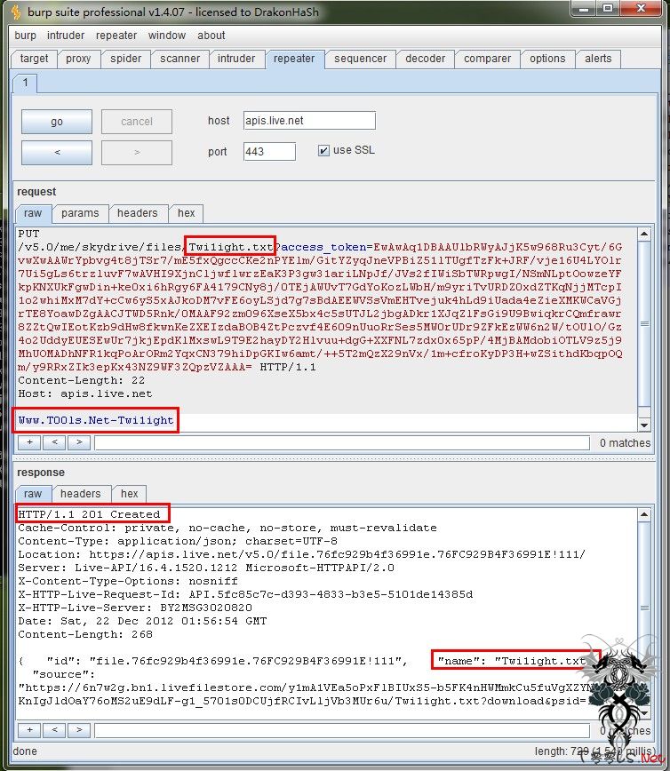Click the HTTP/1.1 201 Created status line
670x771 pixels.
[89, 514]
